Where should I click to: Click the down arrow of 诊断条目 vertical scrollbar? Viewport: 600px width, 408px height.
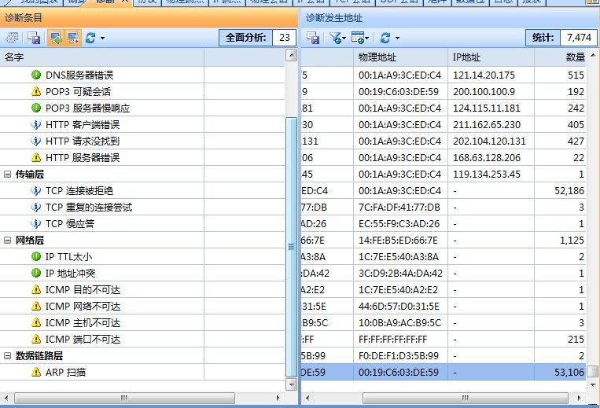[x=292, y=384]
